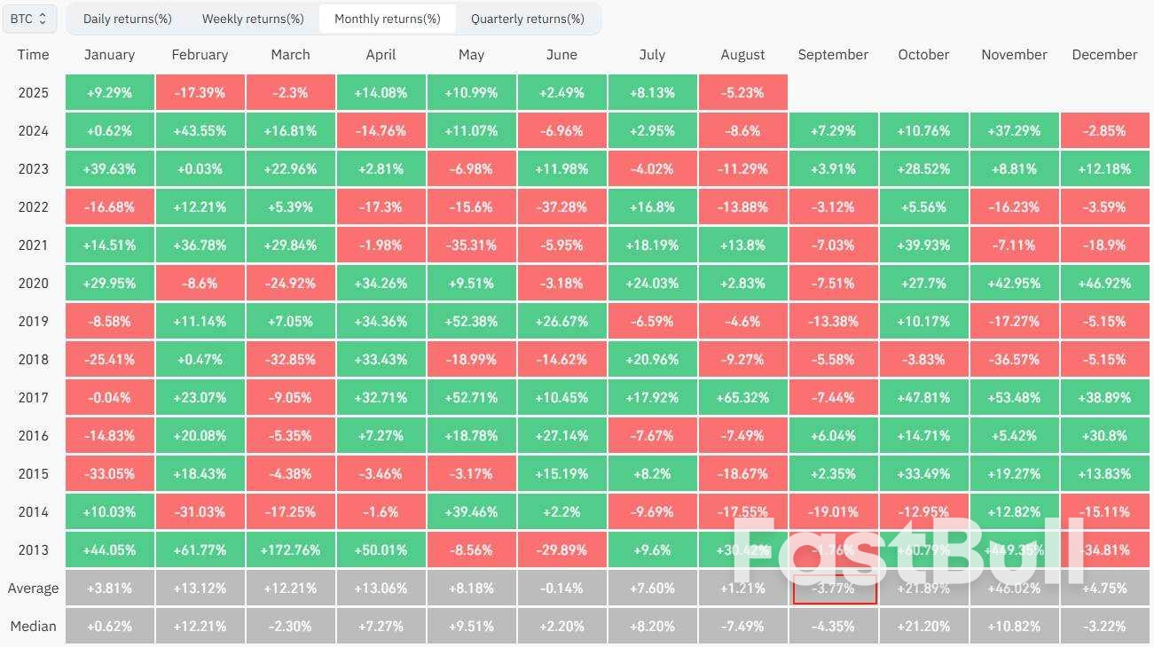Click the March 2013 +172.76% cell

[x=291, y=550]
